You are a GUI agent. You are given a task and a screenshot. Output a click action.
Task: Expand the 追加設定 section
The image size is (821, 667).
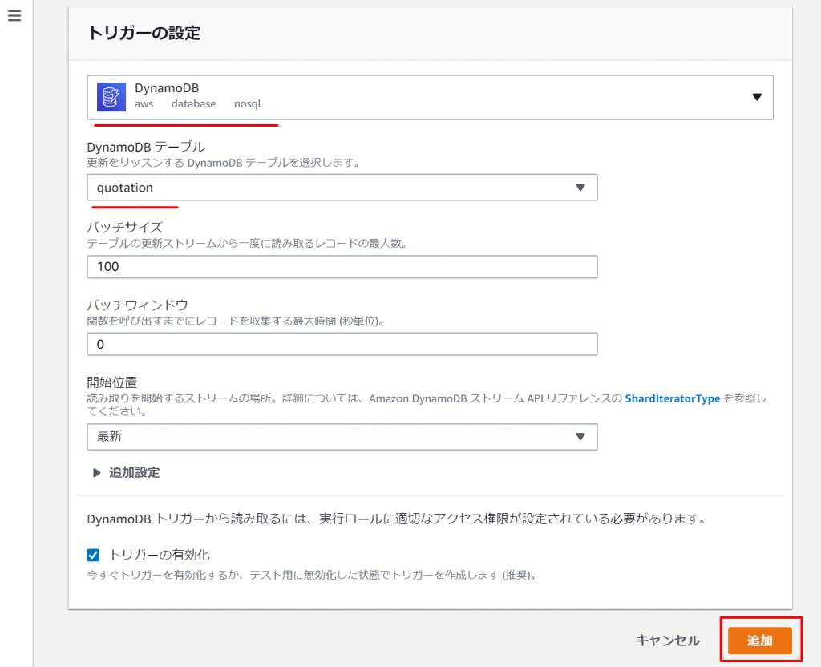pos(126,472)
